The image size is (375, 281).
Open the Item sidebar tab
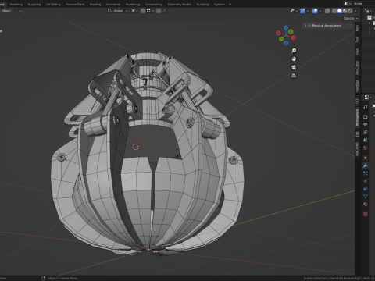(x=357, y=28)
